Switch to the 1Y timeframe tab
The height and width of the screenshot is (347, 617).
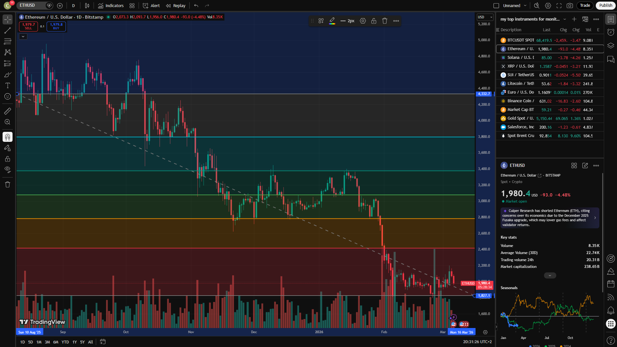74,342
